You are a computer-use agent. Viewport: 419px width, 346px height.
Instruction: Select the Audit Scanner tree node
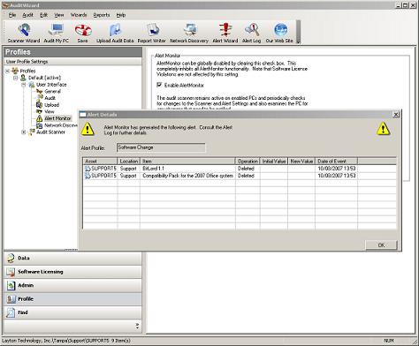click(50, 132)
